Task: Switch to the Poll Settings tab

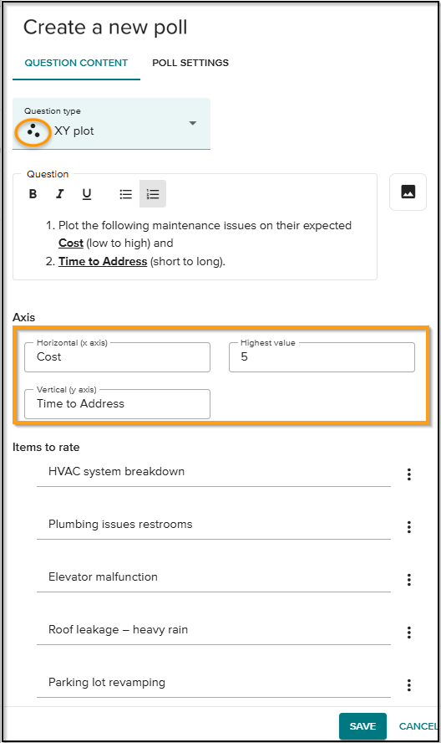Action: tap(190, 63)
